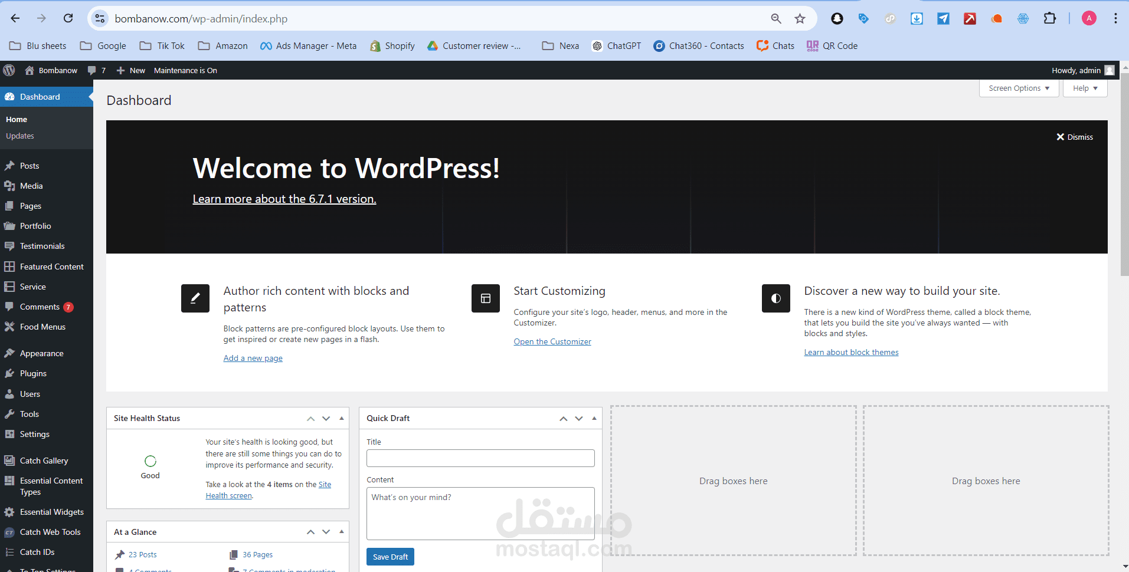Open the comments bubble showing 7
Image resolution: width=1129 pixels, height=572 pixels.
(97, 70)
